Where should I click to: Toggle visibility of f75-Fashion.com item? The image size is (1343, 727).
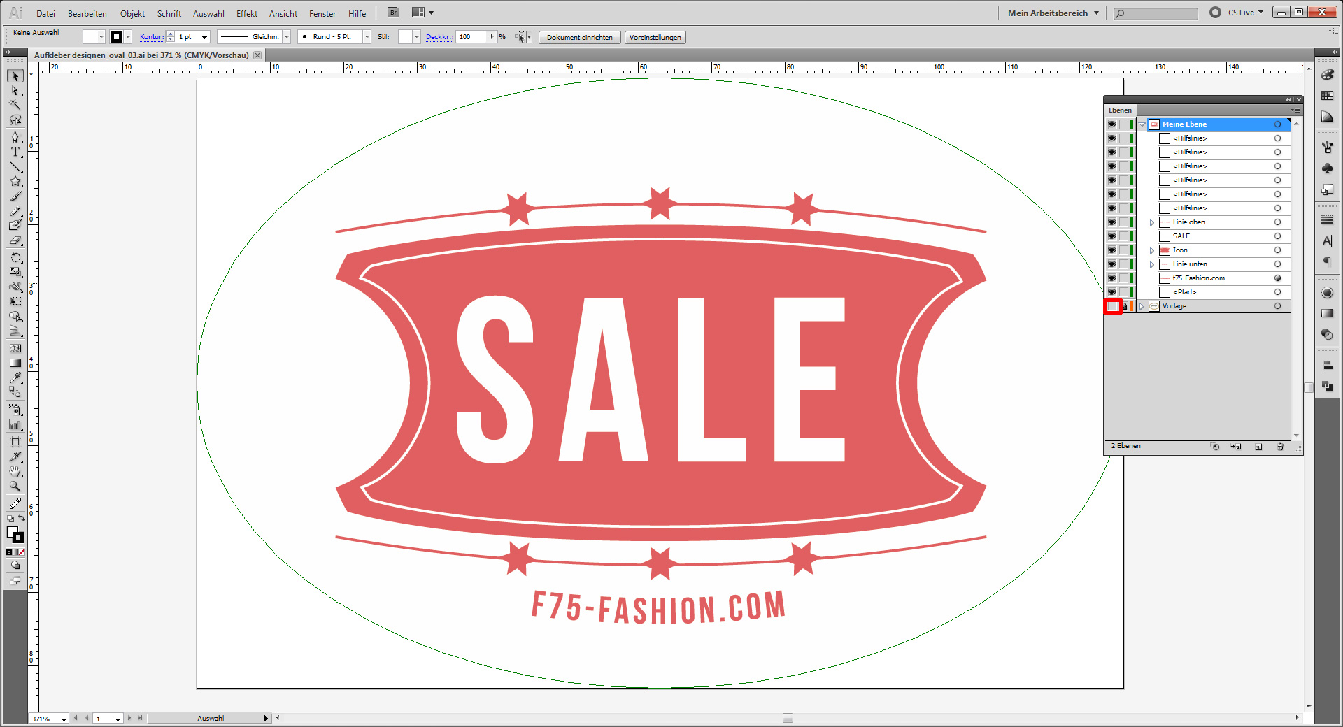[x=1111, y=278]
